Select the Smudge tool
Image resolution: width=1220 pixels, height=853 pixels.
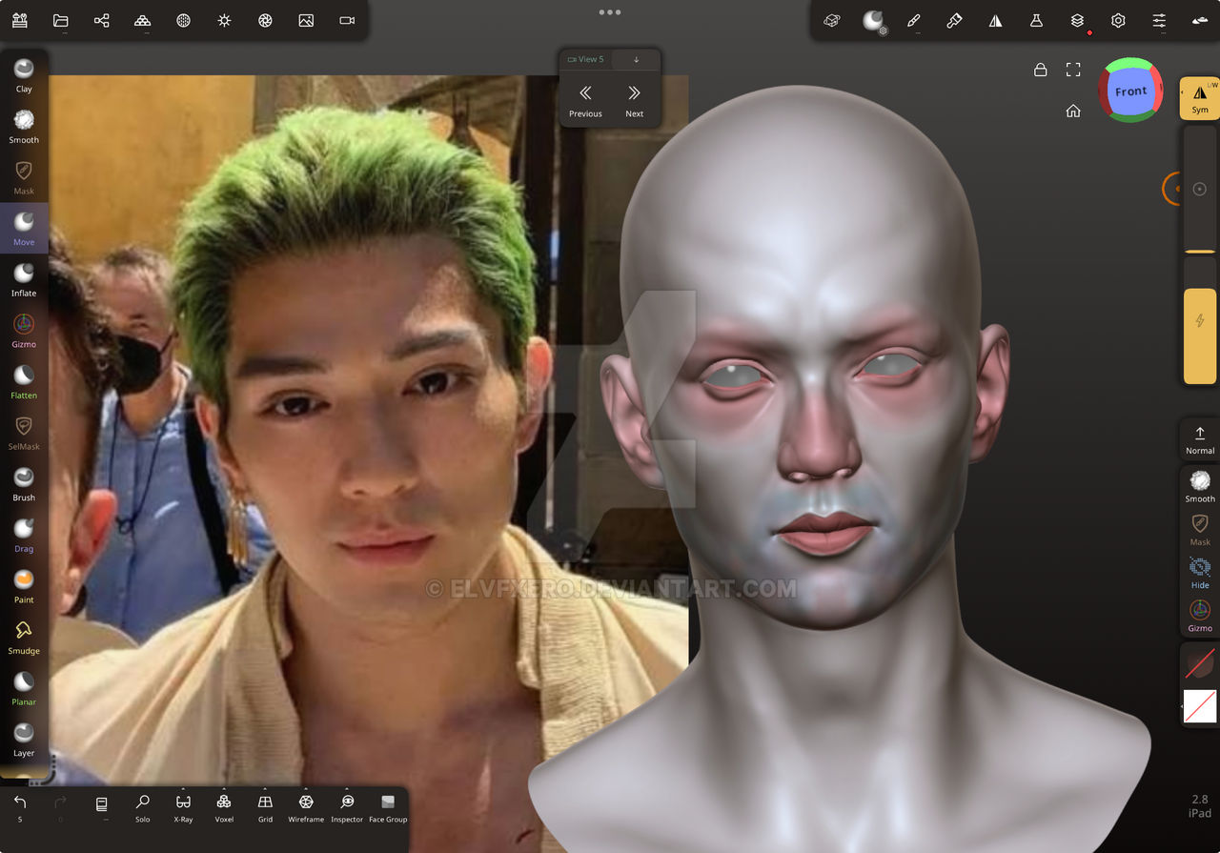point(24,637)
